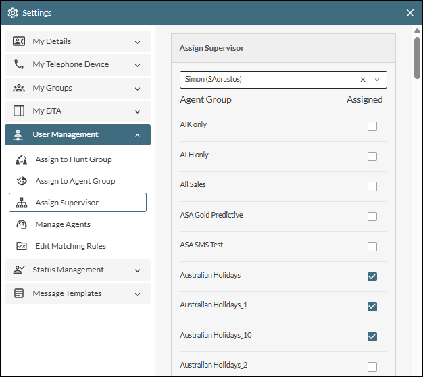423x377 pixels.
Task: Expand the Status Management section
Action: [137, 270]
